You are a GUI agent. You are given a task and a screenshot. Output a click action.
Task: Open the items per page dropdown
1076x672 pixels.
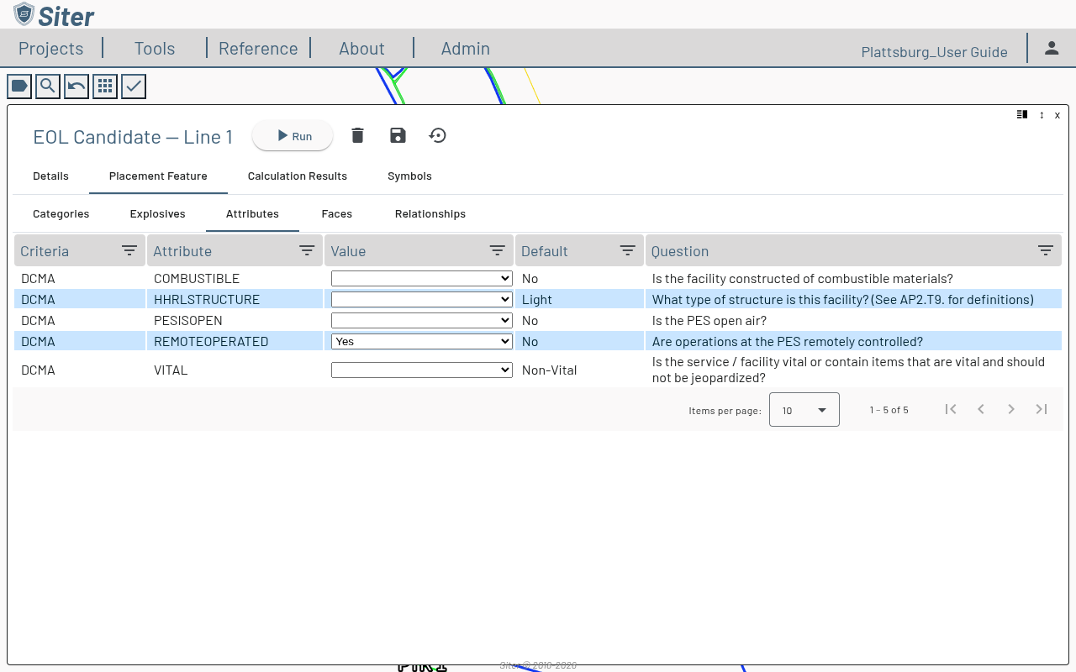804,409
